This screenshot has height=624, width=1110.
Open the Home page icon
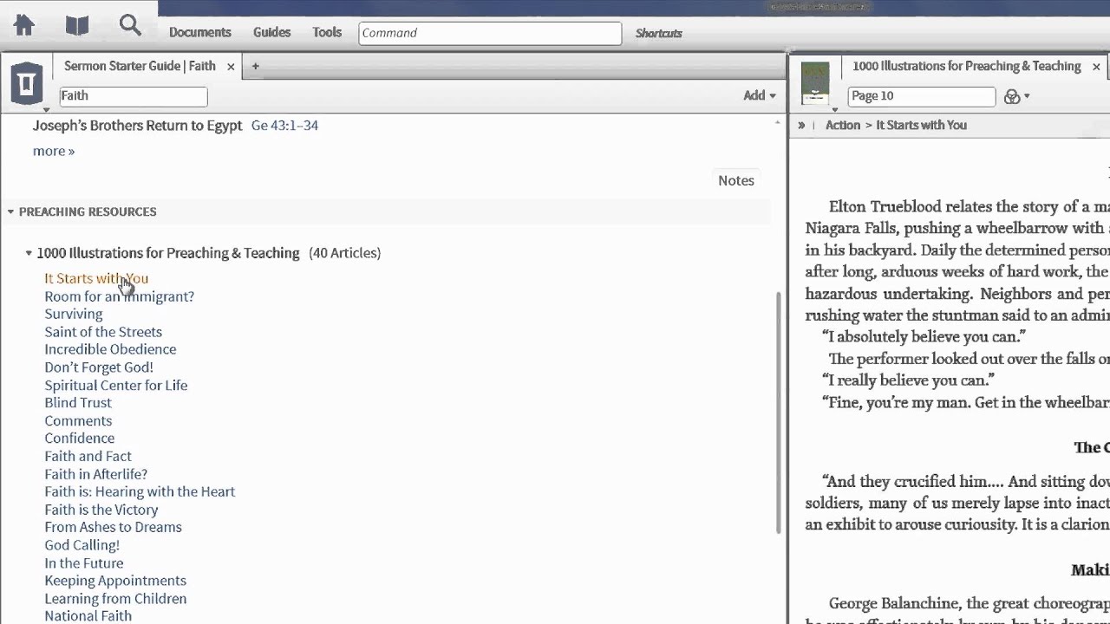[x=24, y=26]
